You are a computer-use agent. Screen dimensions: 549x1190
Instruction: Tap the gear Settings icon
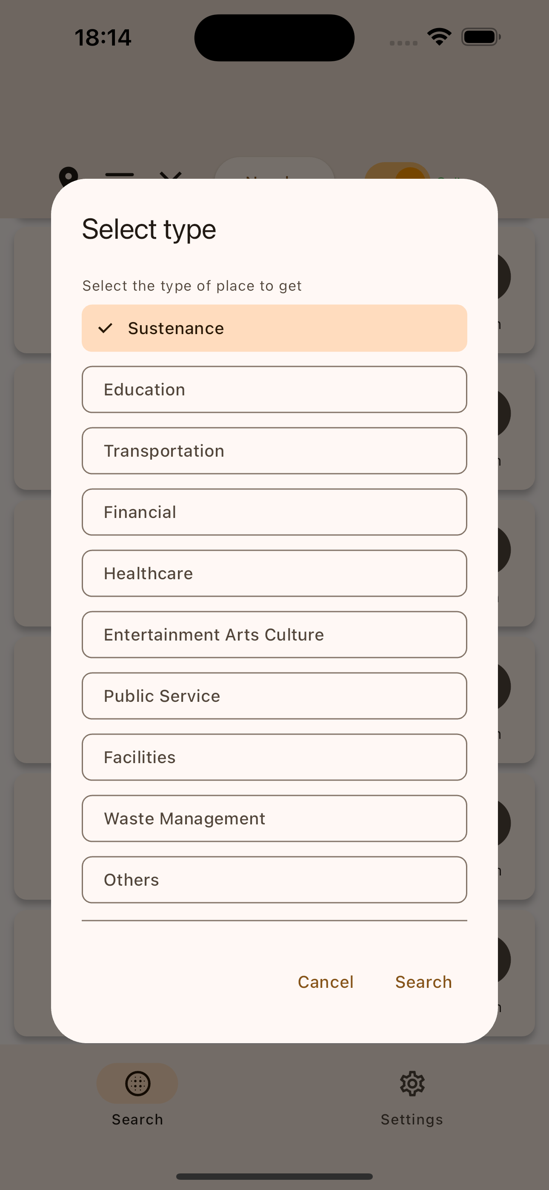412,1084
